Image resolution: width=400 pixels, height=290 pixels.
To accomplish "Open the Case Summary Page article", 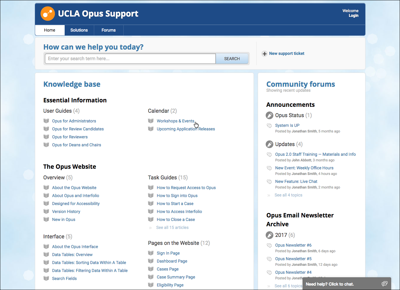I will pos(176,277).
